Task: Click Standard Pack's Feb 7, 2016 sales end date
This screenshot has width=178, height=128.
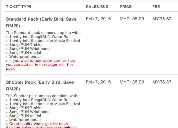Action: [x=98, y=19]
